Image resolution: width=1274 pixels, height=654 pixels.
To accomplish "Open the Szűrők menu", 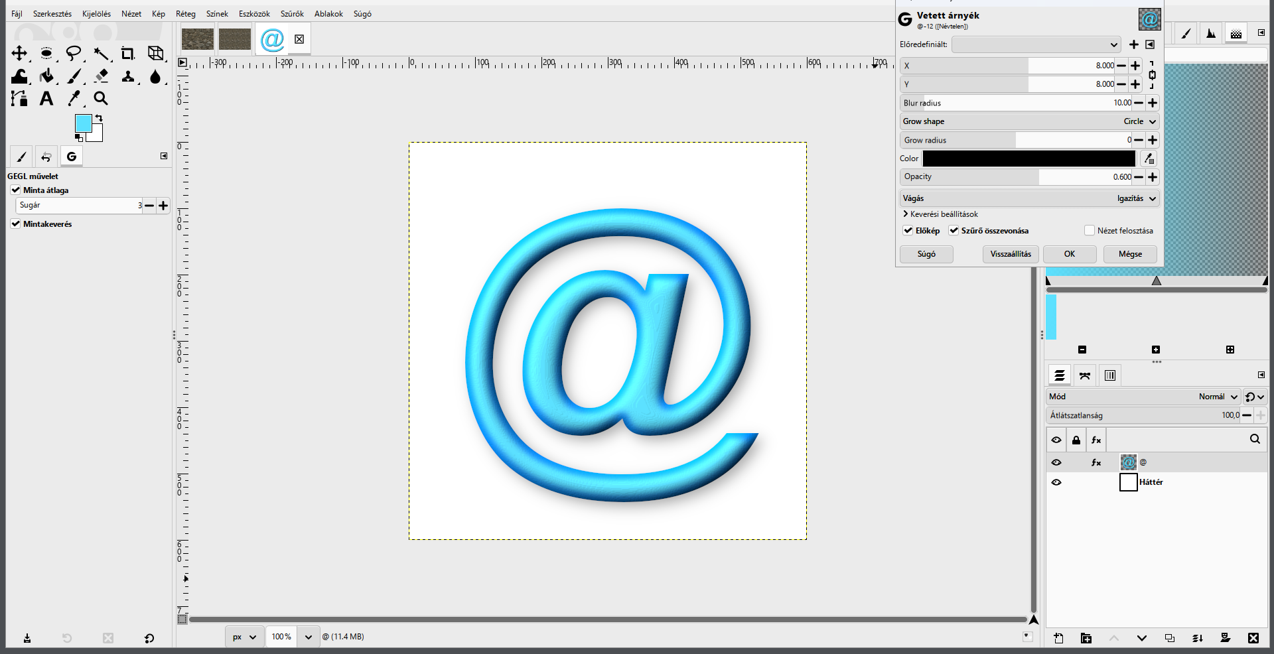I will 292,14.
